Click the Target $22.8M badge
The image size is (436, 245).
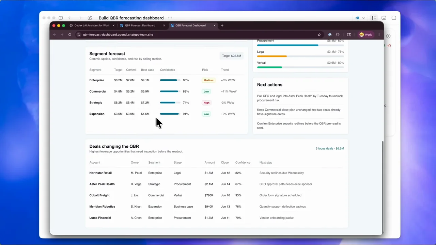pyautogui.click(x=231, y=56)
